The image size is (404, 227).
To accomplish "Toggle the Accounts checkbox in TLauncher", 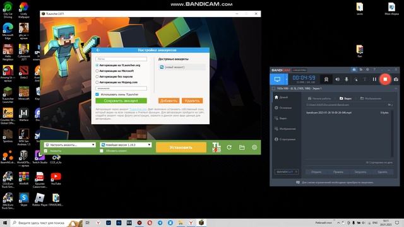I will click(46, 151).
